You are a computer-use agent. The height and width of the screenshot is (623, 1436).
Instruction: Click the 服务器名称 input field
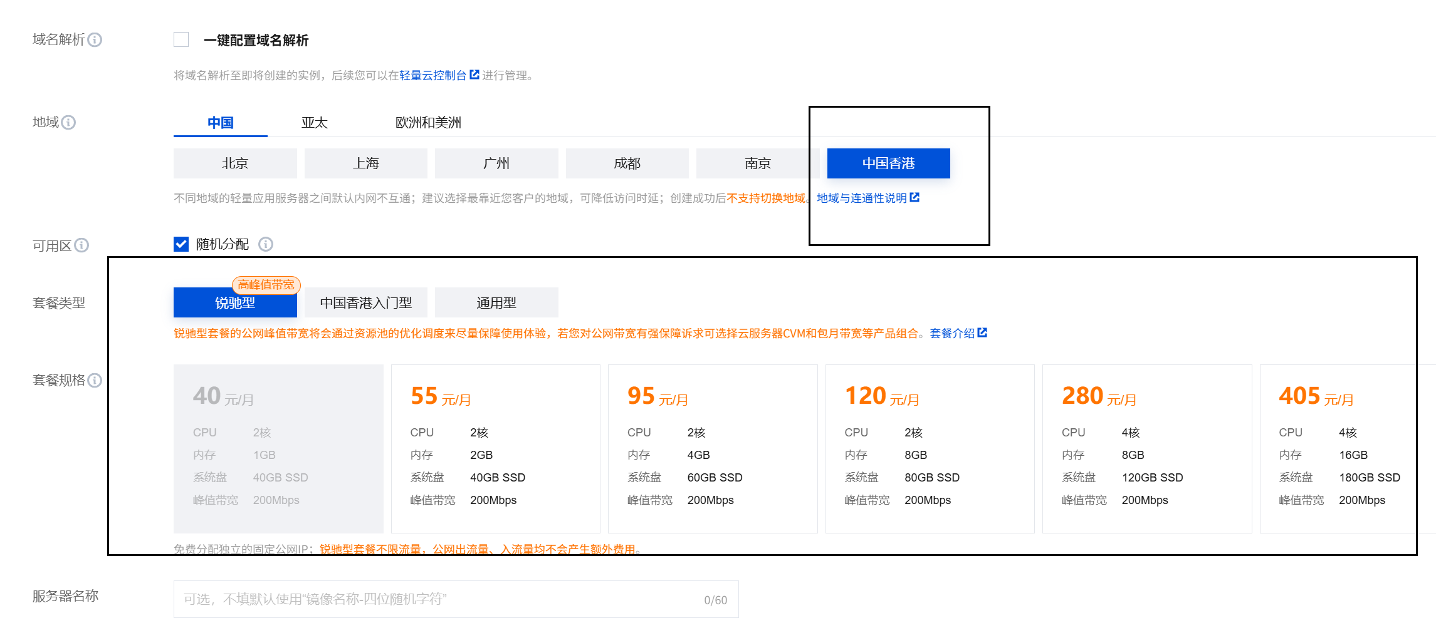click(456, 599)
